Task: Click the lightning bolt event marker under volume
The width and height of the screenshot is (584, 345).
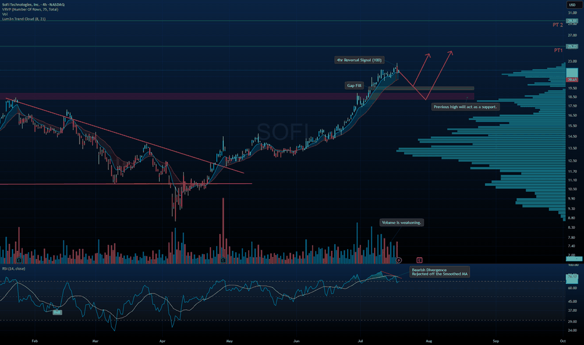Action: pos(399,260)
